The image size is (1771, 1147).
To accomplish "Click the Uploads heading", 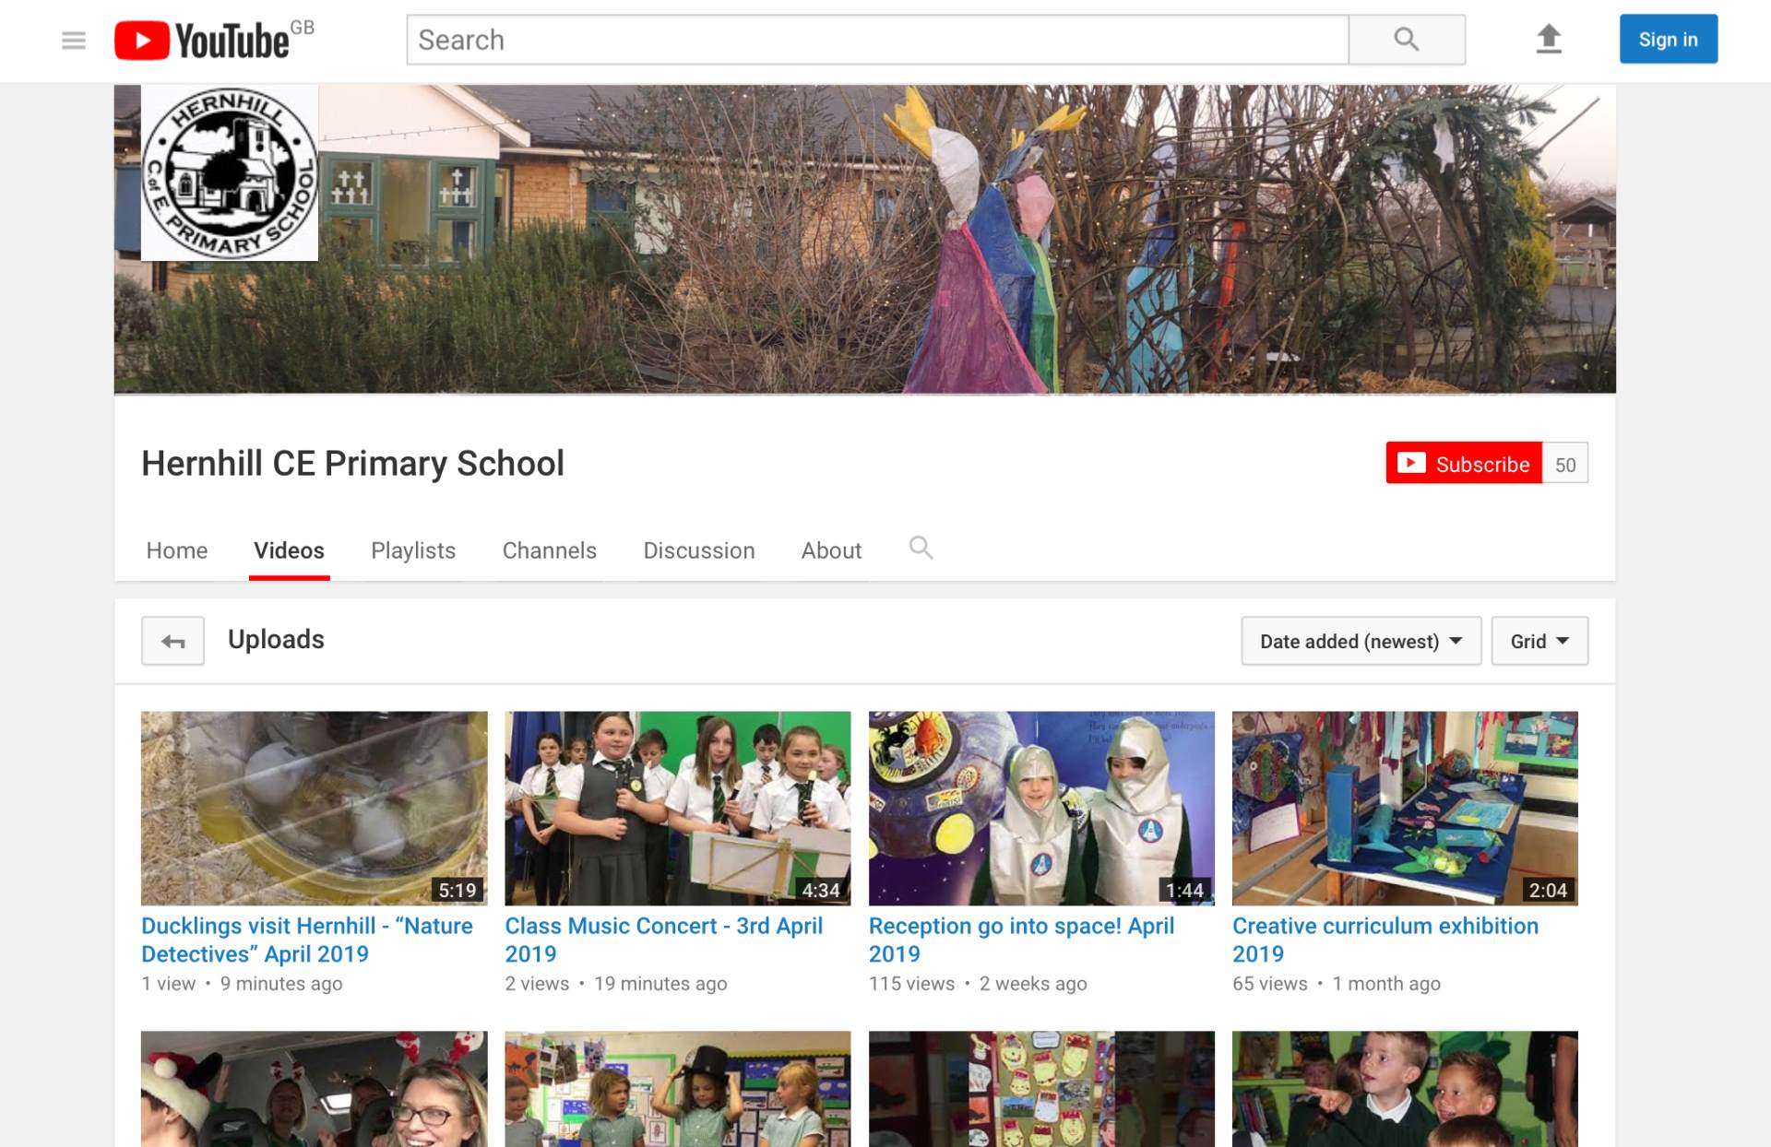I will 276,639.
